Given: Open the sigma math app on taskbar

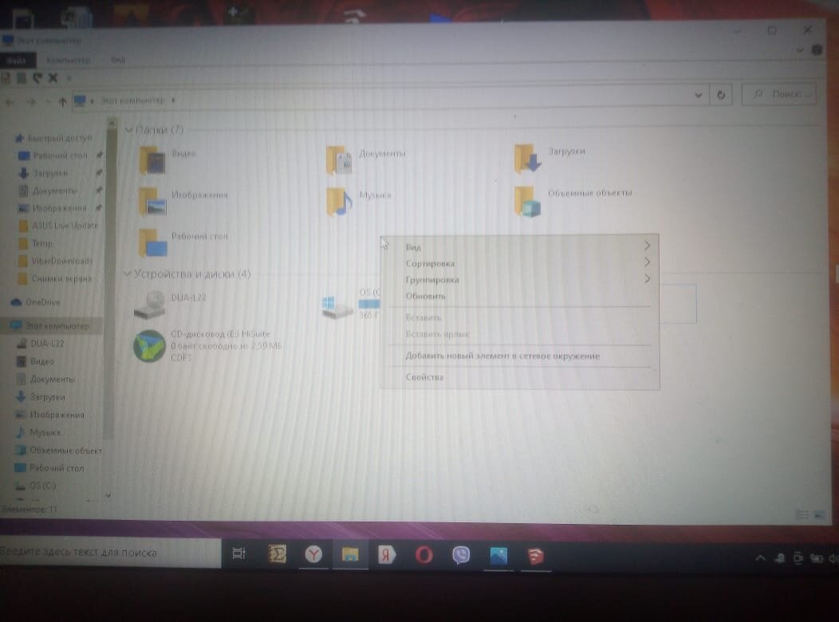Looking at the screenshot, I should (x=277, y=554).
